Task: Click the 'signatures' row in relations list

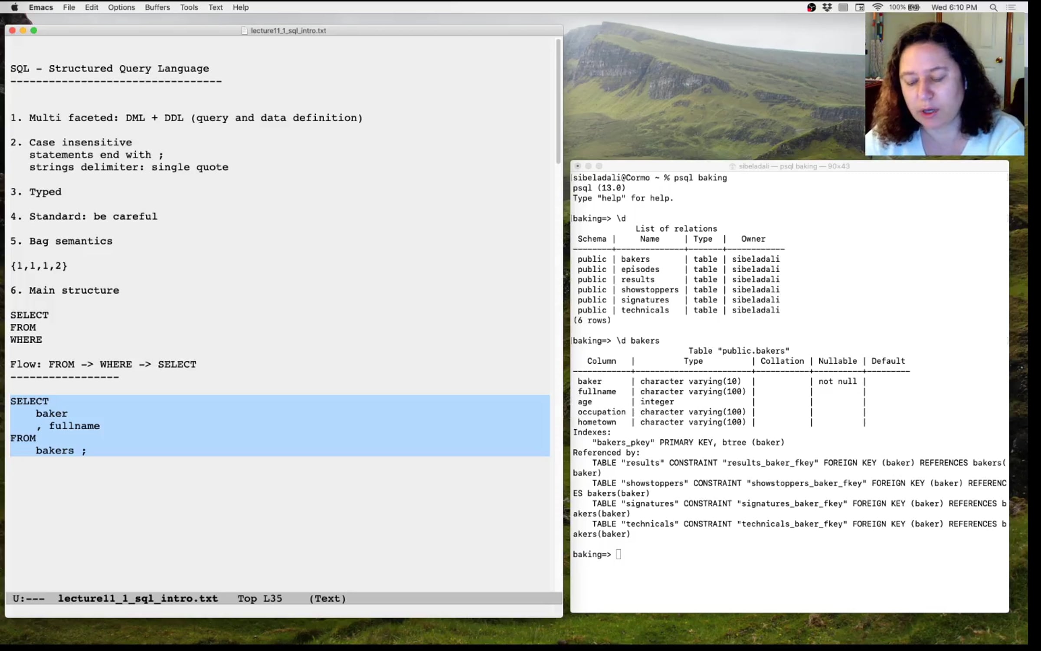Action: pos(678,300)
